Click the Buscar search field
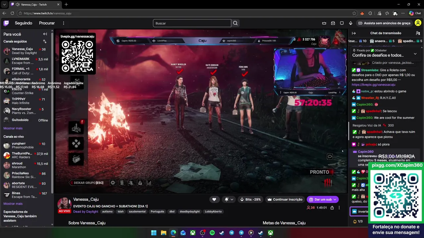 (192, 23)
